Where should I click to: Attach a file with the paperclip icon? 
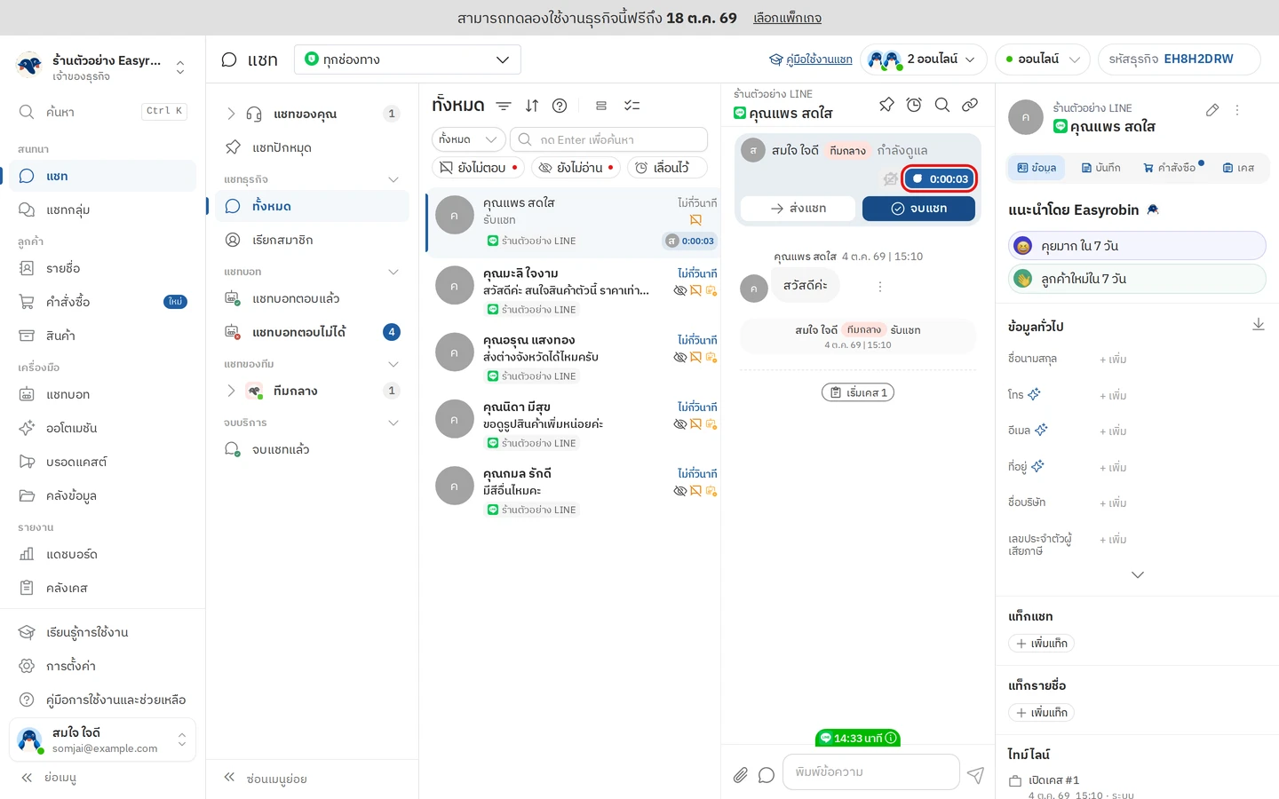click(741, 775)
